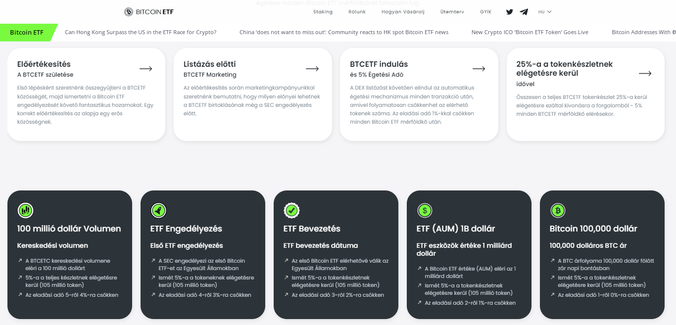Screen dimensions: 676x325
Task: Click the Előértékesítés card heading
Action: [44, 64]
